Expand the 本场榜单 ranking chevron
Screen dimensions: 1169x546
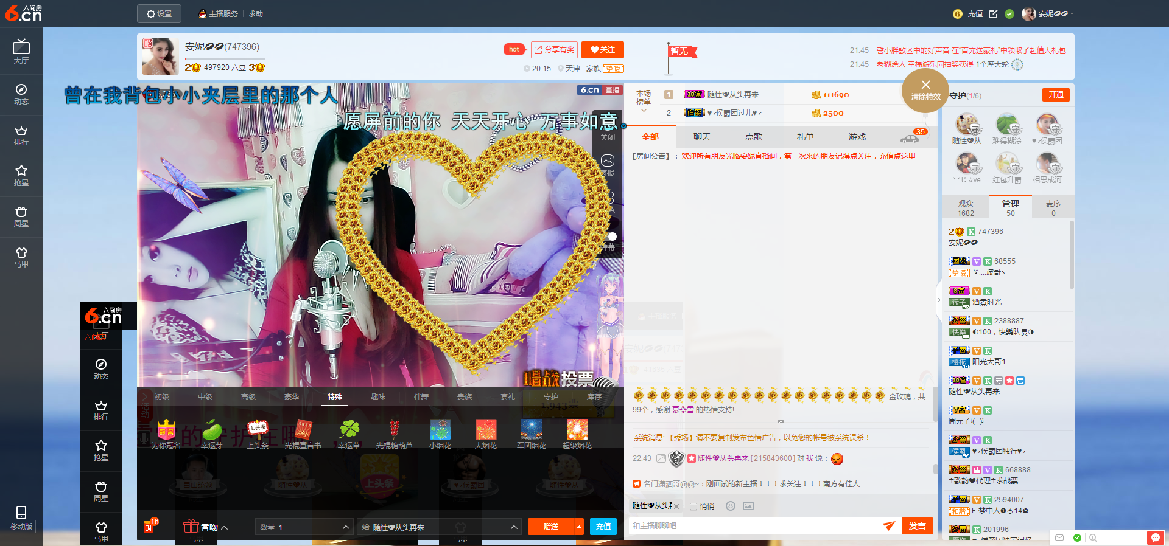(x=644, y=111)
